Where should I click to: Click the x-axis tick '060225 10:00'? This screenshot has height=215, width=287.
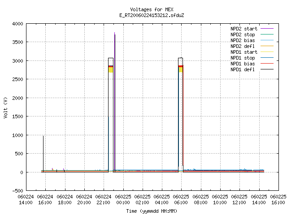[x=220, y=200]
